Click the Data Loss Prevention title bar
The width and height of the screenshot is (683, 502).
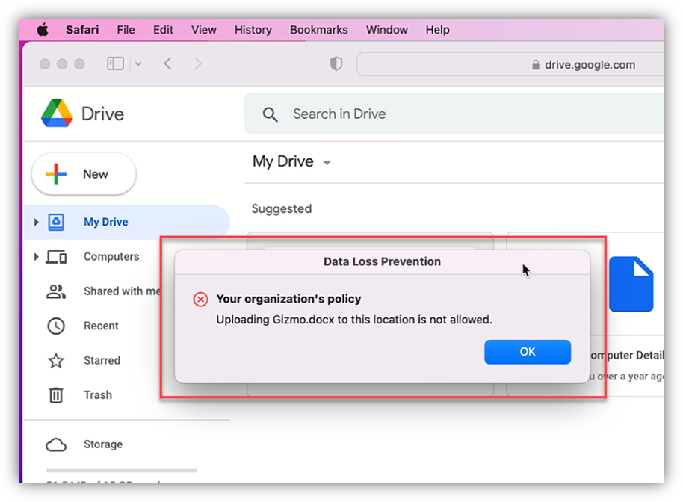coord(382,261)
